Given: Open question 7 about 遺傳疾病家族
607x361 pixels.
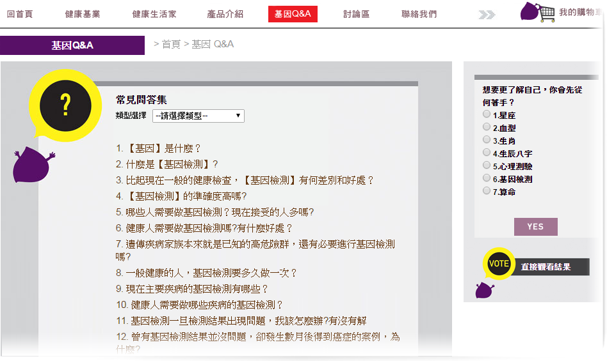Looking at the screenshot, I should click(x=255, y=250).
